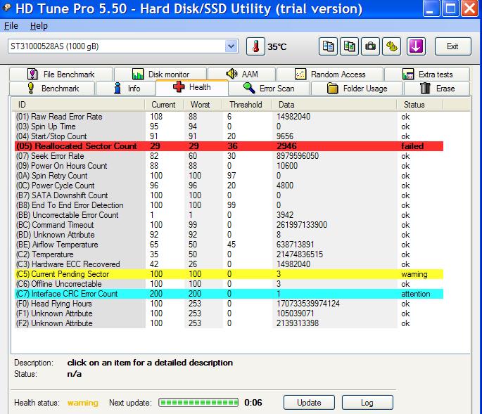Copy info to clipboard icon

(328, 46)
